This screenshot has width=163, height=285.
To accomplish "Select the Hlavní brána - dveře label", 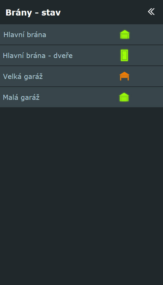I will pos(38,55).
